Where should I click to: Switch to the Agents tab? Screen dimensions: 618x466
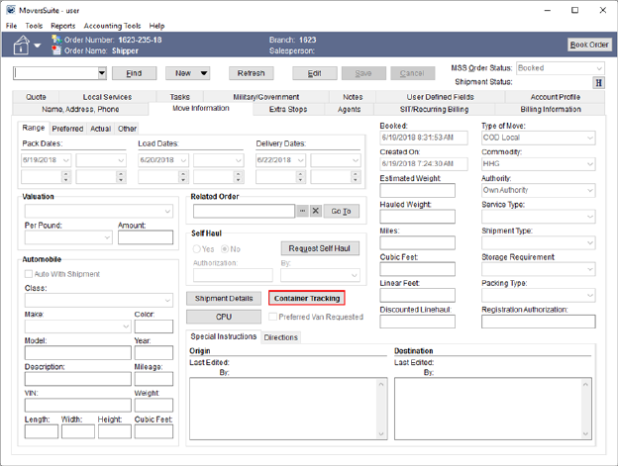pyautogui.click(x=350, y=109)
